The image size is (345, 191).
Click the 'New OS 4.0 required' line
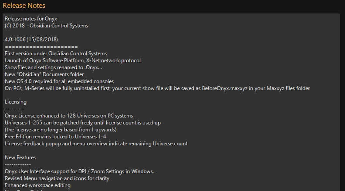click(59, 81)
